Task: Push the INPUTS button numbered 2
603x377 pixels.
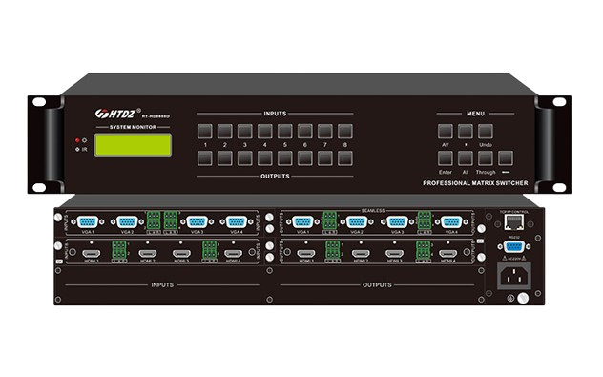Action: 224,132
